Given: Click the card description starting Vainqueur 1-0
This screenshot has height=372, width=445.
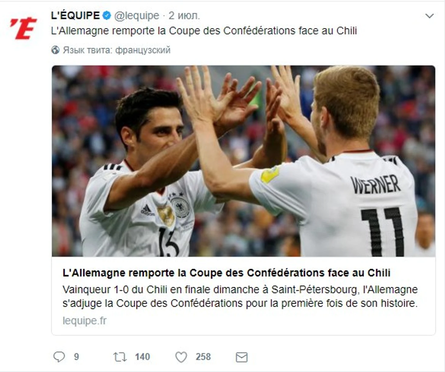Looking at the screenshot, I should click(x=240, y=296).
